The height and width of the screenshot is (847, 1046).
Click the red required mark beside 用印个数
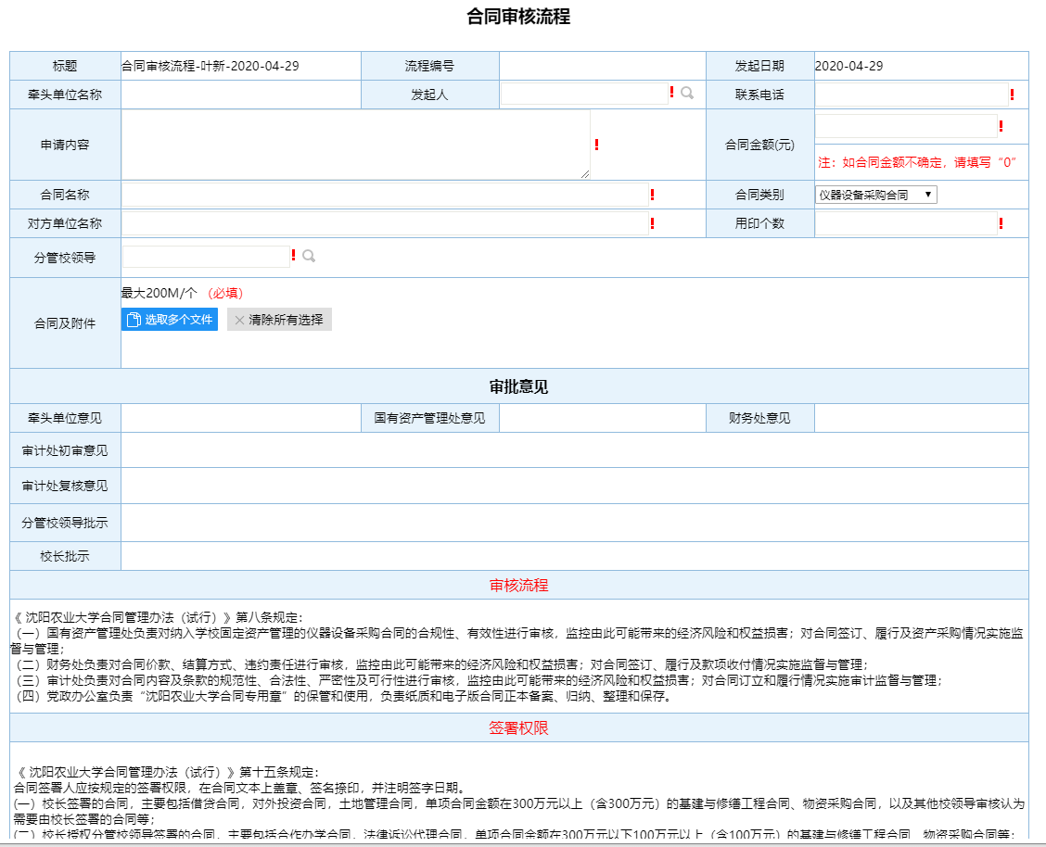[x=1001, y=224]
